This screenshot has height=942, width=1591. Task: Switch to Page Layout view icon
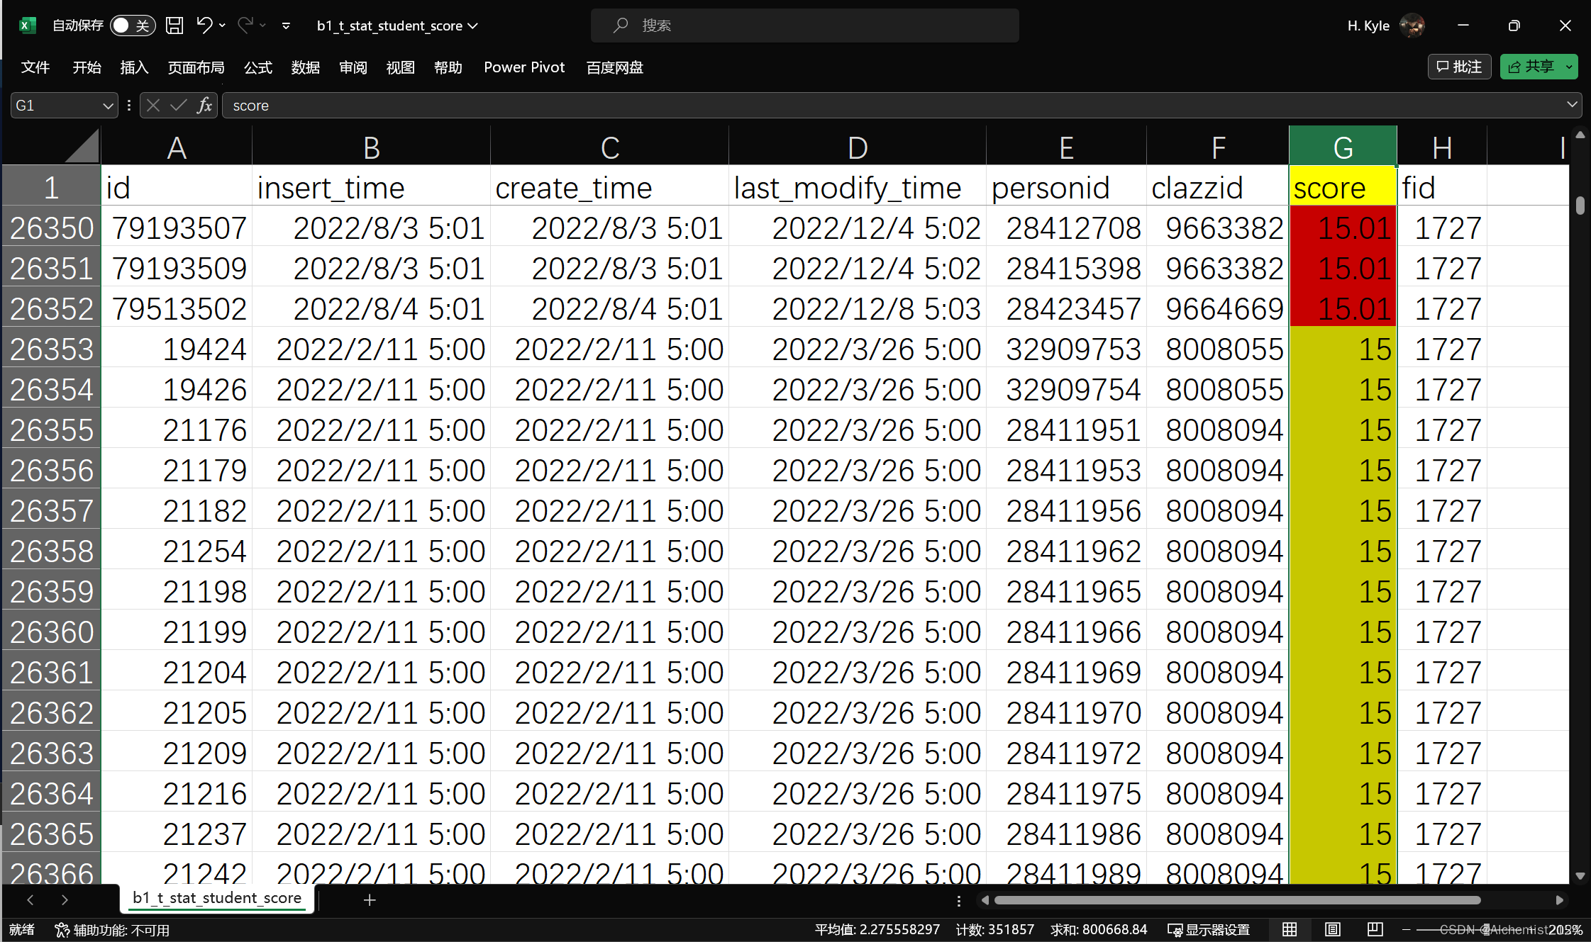point(1332,929)
